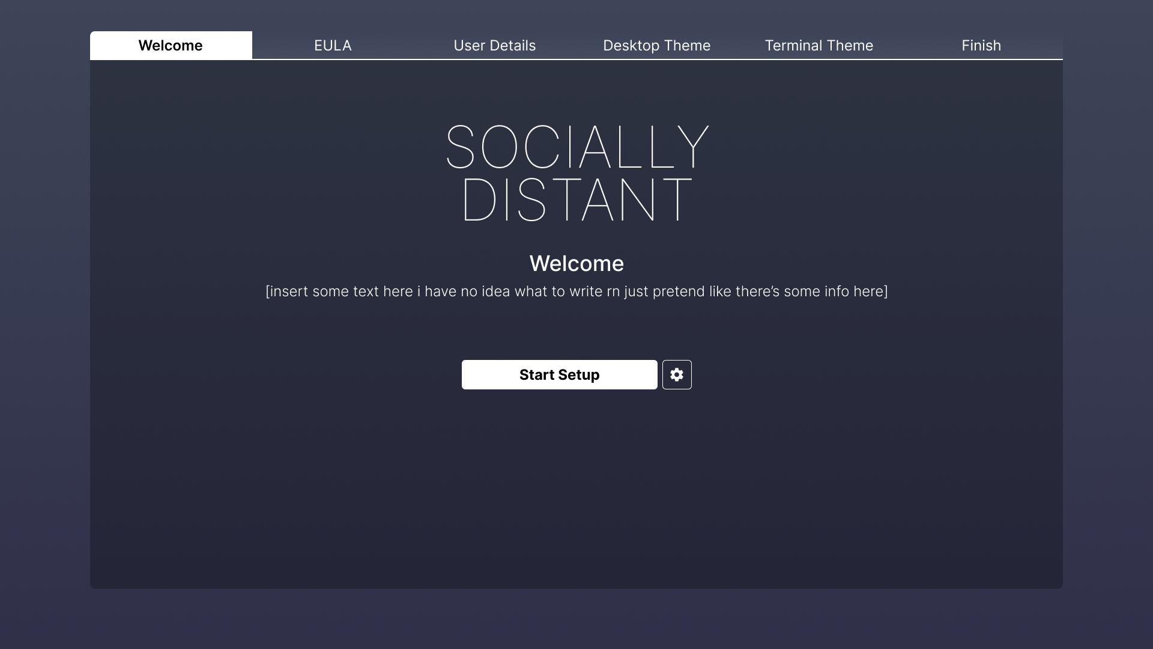Open the User Details tab

click(x=495, y=45)
